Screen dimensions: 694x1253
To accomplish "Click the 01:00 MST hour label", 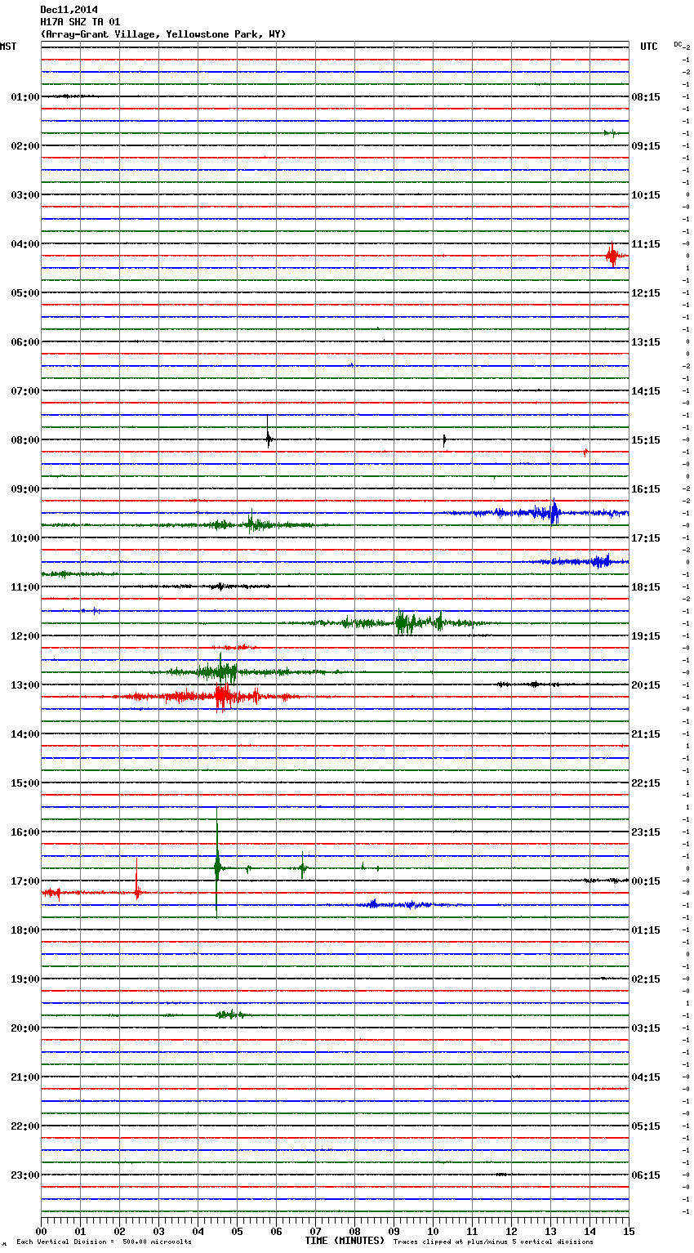I will pos(24,97).
